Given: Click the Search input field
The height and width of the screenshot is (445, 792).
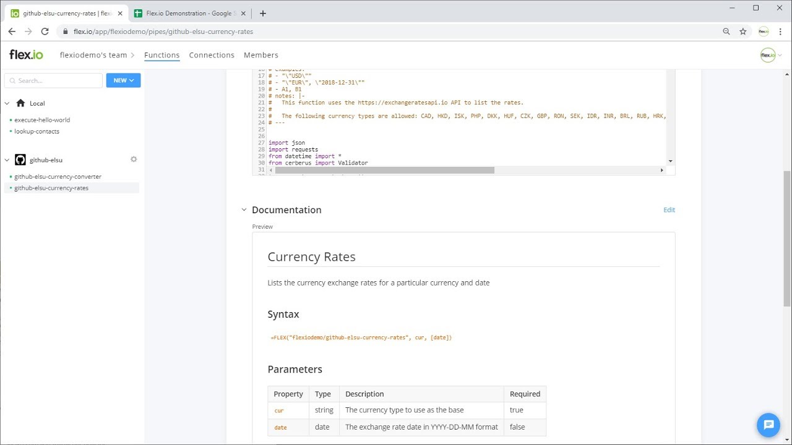Looking at the screenshot, I should 53,80.
